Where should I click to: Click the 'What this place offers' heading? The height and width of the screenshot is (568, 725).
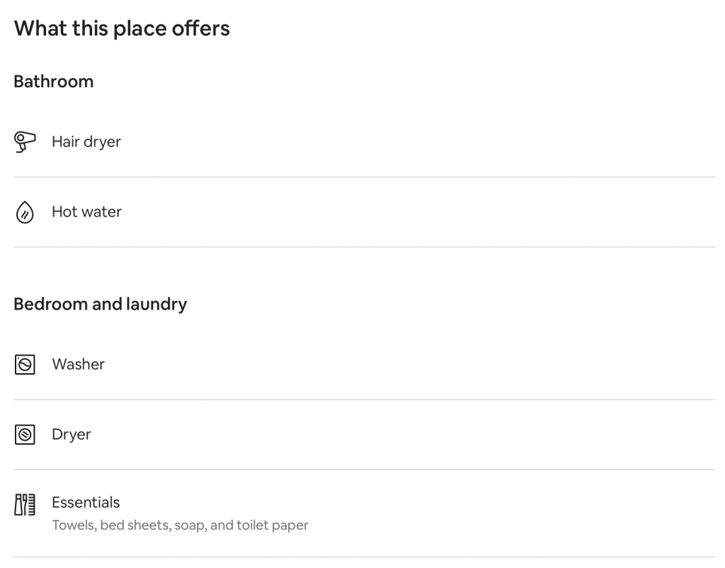pyautogui.click(x=122, y=28)
